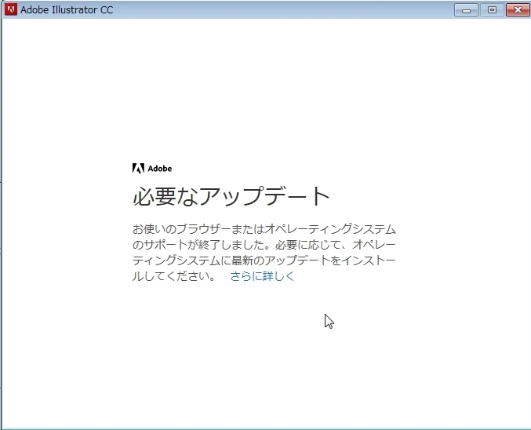Click the heading 必要なアップデート
The height and width of the screenshot is (430, 531).
pos(231,196)
